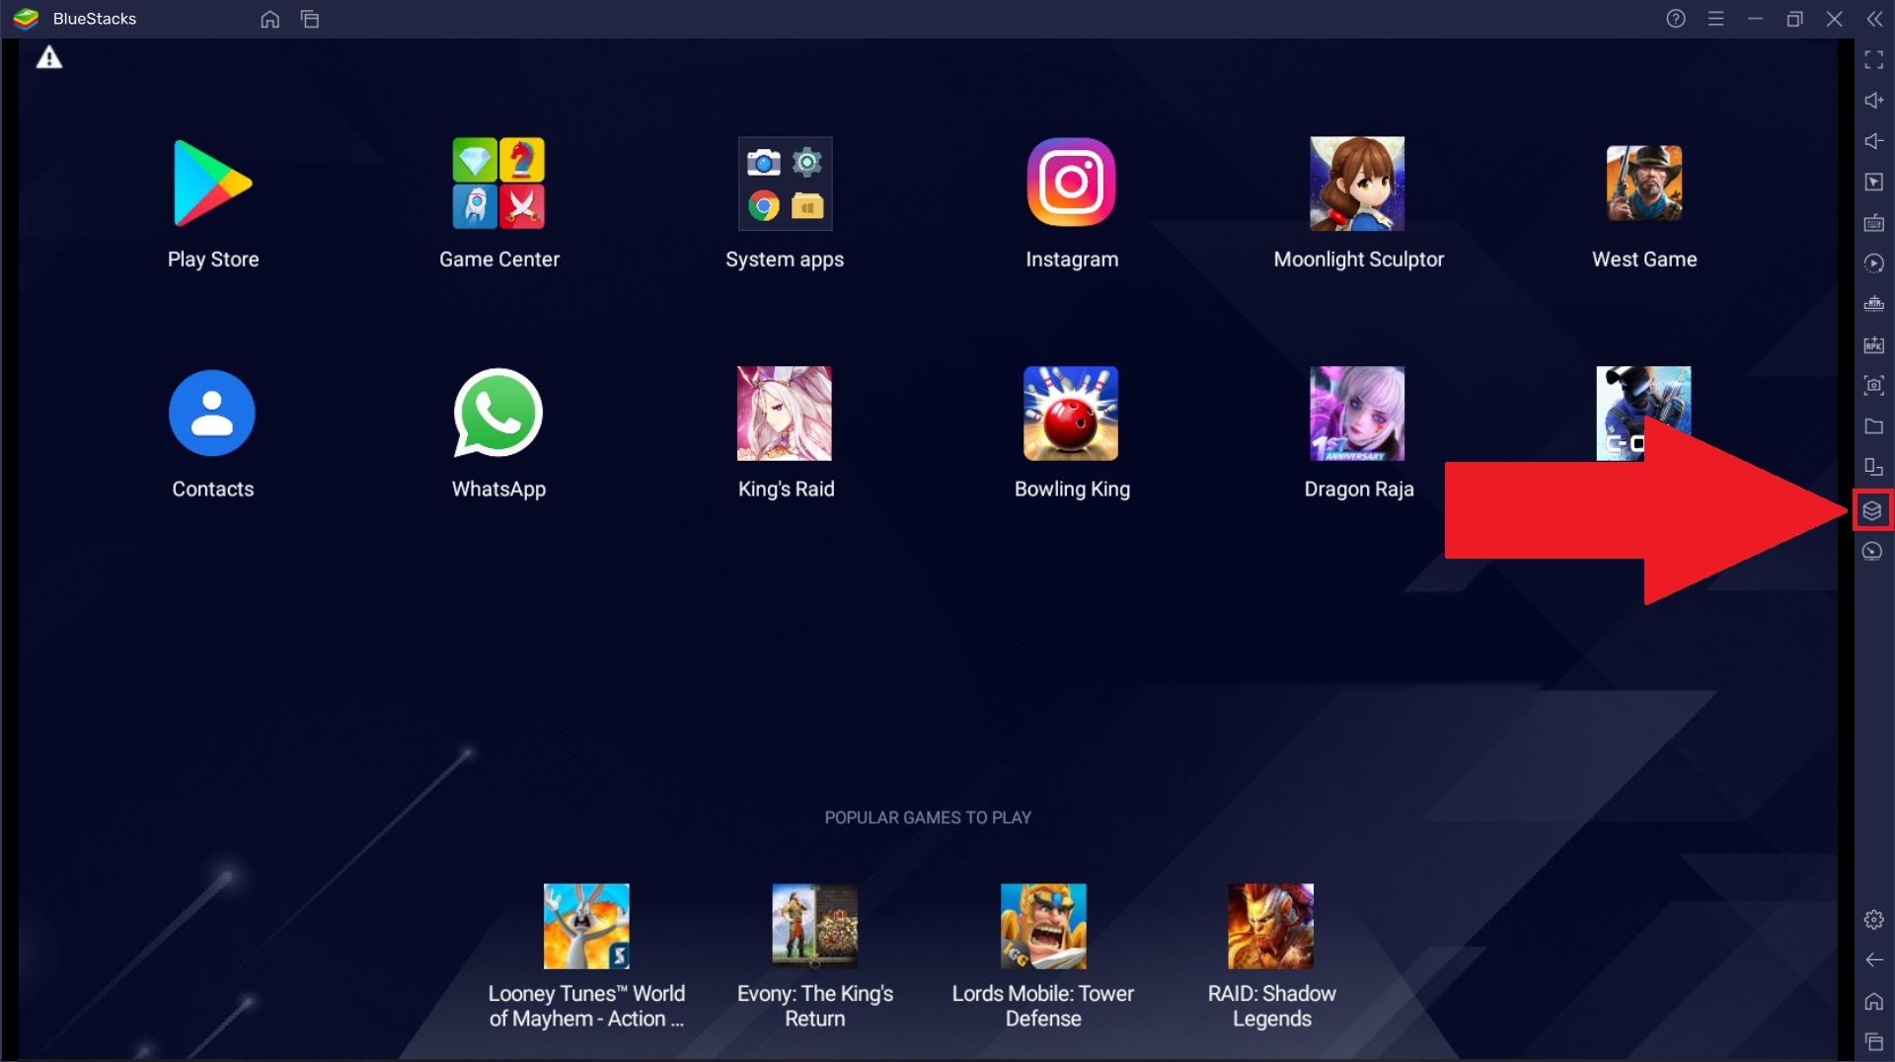Viewport: 1895px width, 1062px height.
Task: Launch the Play Store app
Action: (x=212, y=184)
